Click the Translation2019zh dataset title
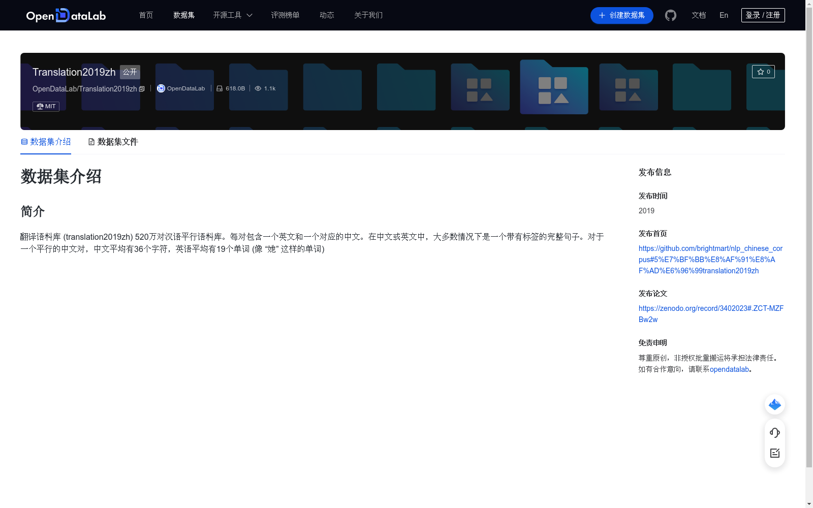 click(74, 72)
